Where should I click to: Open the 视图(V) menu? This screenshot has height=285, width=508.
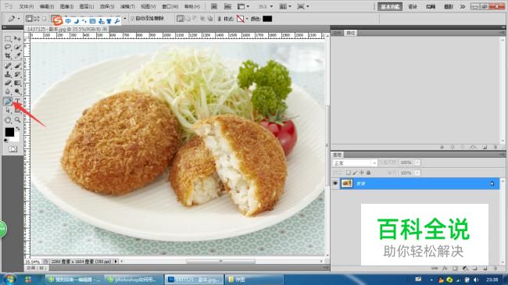148,6
